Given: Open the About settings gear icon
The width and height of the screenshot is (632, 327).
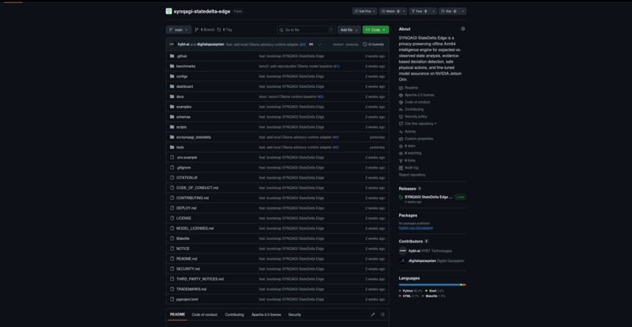Looking at the screenshot, I should click(x=463, y=29).
